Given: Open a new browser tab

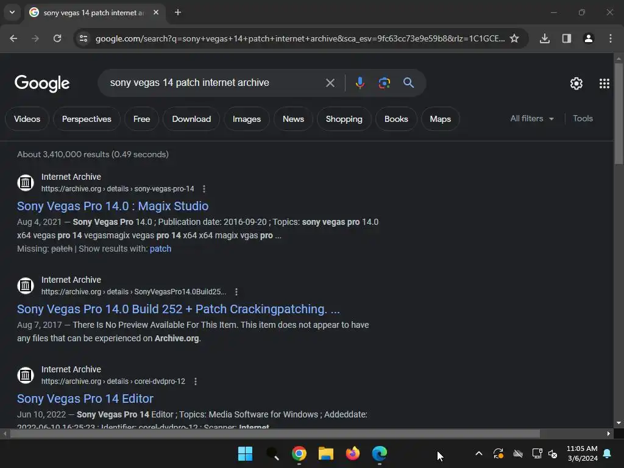Looking at the screenshot, I should (178, 12).
